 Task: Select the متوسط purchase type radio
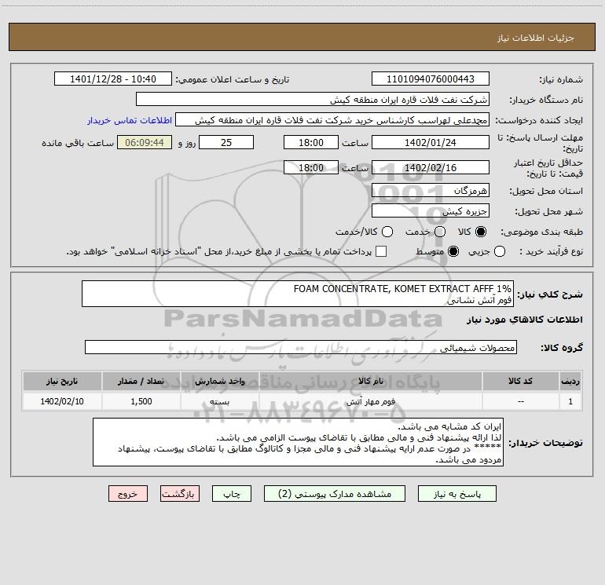tap(453, 251)
